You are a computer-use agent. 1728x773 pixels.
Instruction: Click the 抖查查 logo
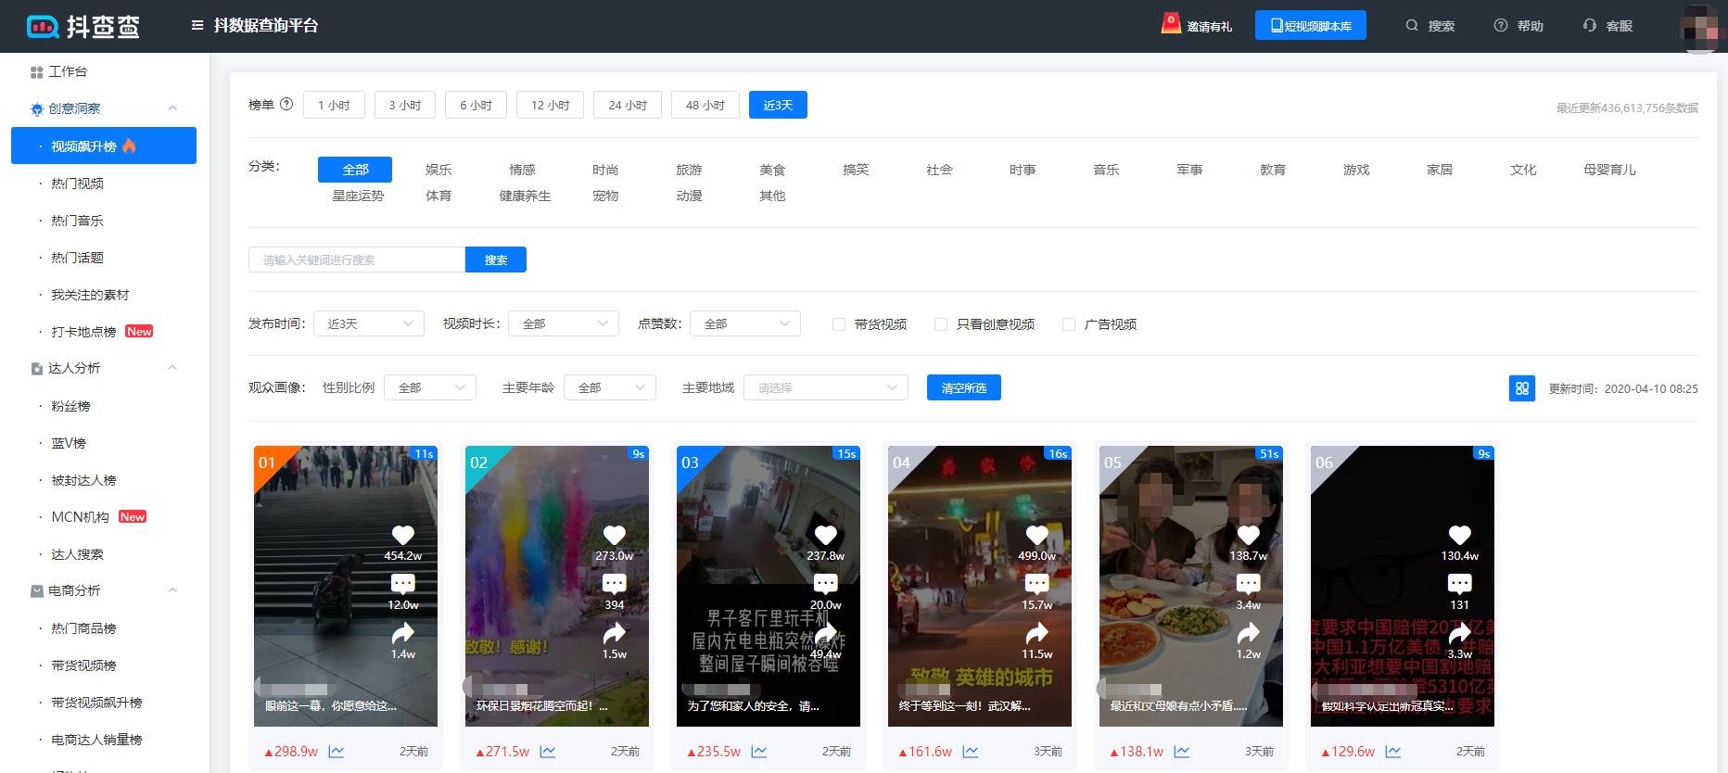(x=84, y=26)
